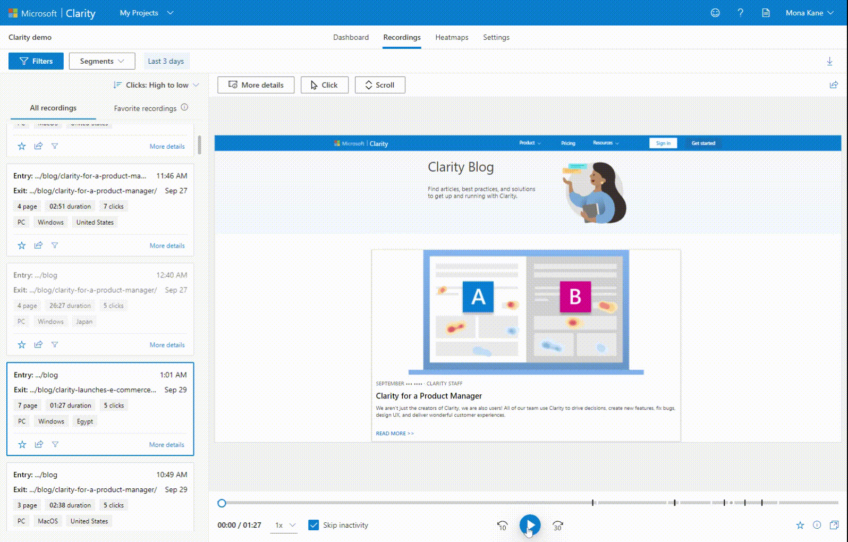The image size is (848, 542).
Task: Jump to the first event marker on timeline
Action: [593, 503]
